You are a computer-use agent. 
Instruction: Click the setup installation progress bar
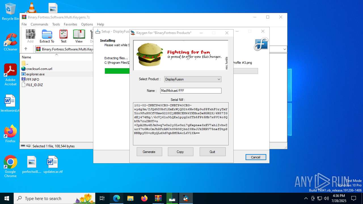181,71
